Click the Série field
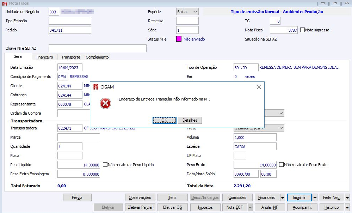Image resolution: width=352 pixels, height=213 pixels. 187,30
